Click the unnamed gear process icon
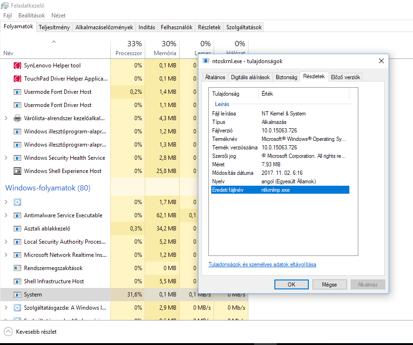Image resolution: width=413 pixels, height=345 pixels. click(x=17, y=202)
